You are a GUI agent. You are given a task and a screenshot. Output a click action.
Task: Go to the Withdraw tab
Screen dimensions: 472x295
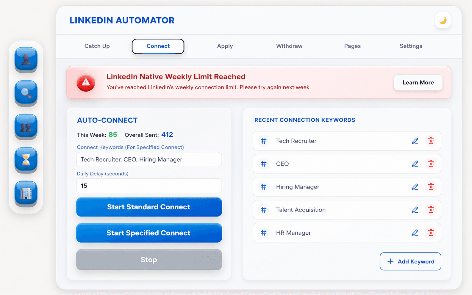point(289,46)
